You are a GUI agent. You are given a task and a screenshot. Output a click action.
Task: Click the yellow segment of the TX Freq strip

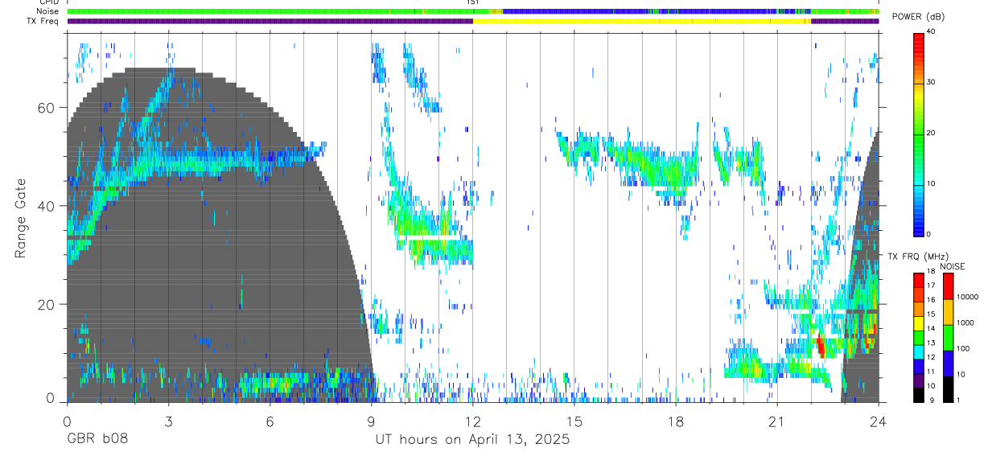642,21
